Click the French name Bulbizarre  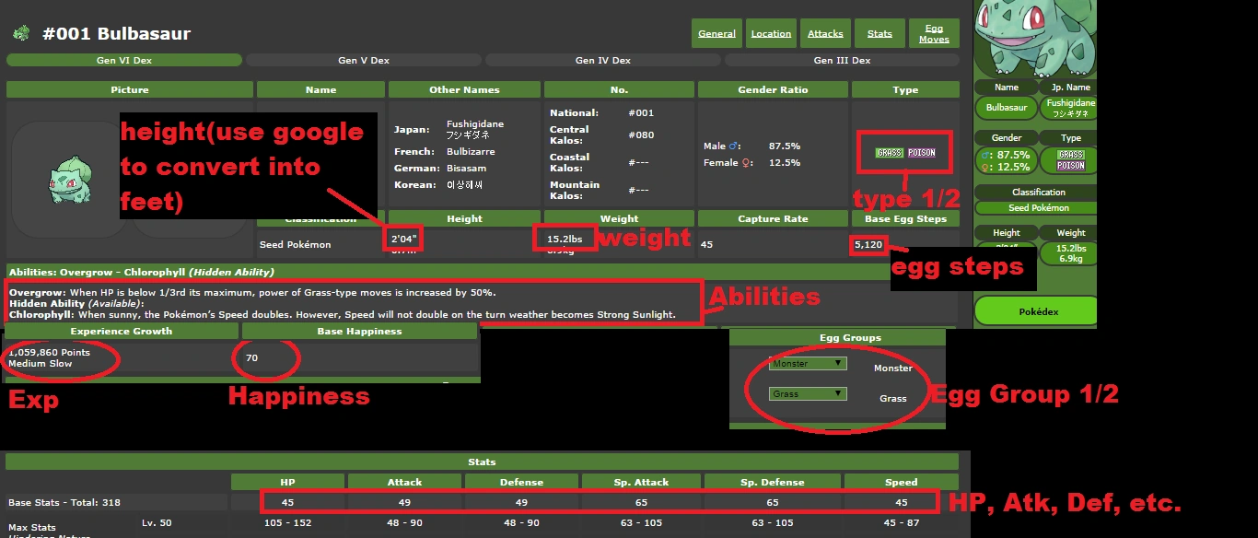(x=471, y=151)
